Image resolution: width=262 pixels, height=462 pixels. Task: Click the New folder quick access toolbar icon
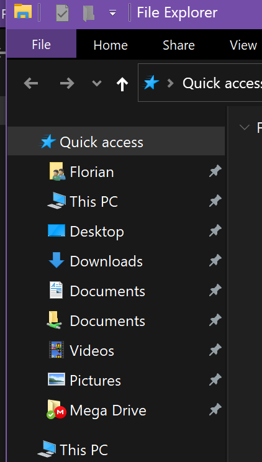coord(88,13)
